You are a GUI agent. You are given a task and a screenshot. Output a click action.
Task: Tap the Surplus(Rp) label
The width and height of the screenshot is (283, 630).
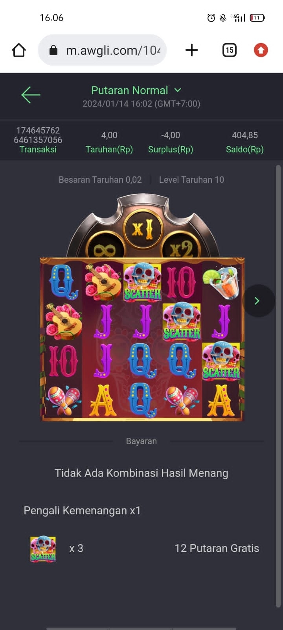(x=171, y=149)
